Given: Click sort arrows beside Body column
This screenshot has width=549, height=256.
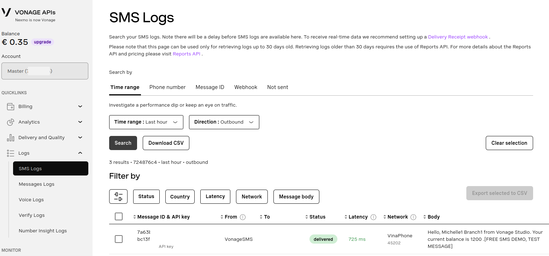Looking at the screenshot, I should click(425, 217).
